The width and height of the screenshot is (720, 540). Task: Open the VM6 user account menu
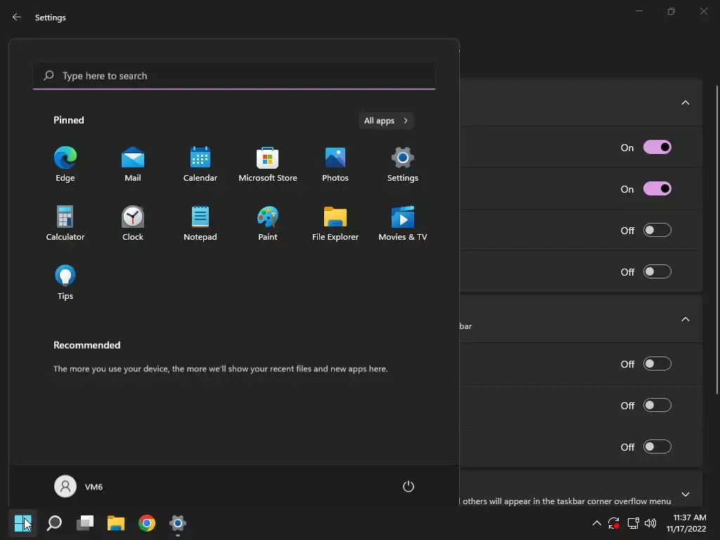[x=79, y=487]
